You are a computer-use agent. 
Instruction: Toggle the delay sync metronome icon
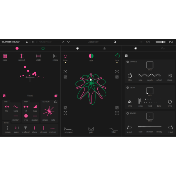click(130, 102)
